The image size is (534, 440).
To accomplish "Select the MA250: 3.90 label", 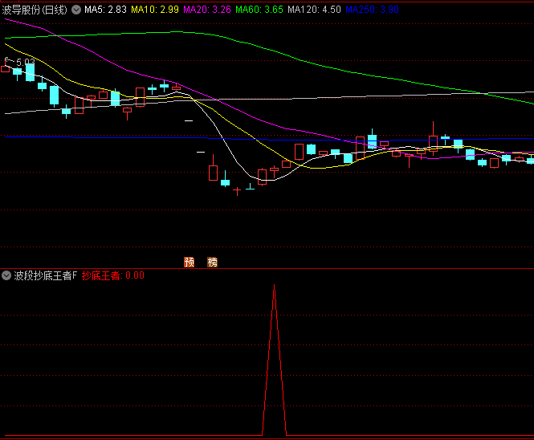I will click(372, 10).
